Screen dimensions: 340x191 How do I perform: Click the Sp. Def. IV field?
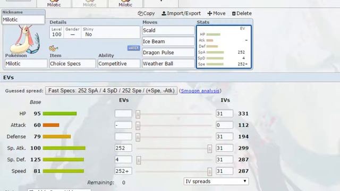point(224,159)
